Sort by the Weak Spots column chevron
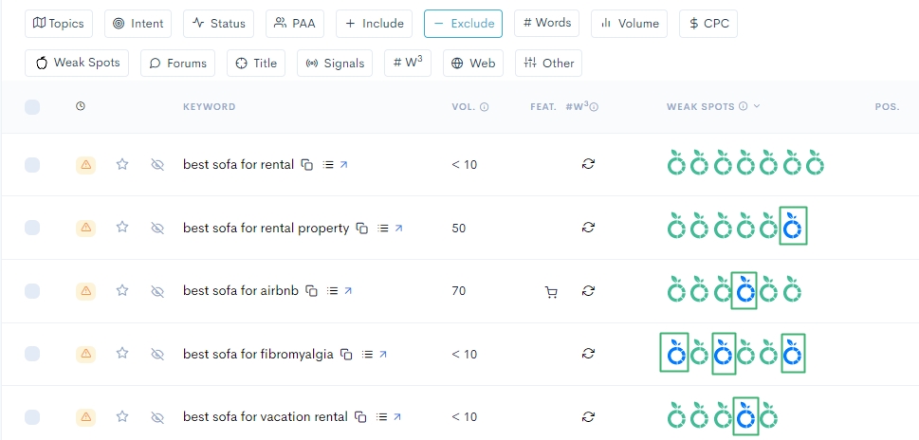The image size is (919, 440). 757,107
